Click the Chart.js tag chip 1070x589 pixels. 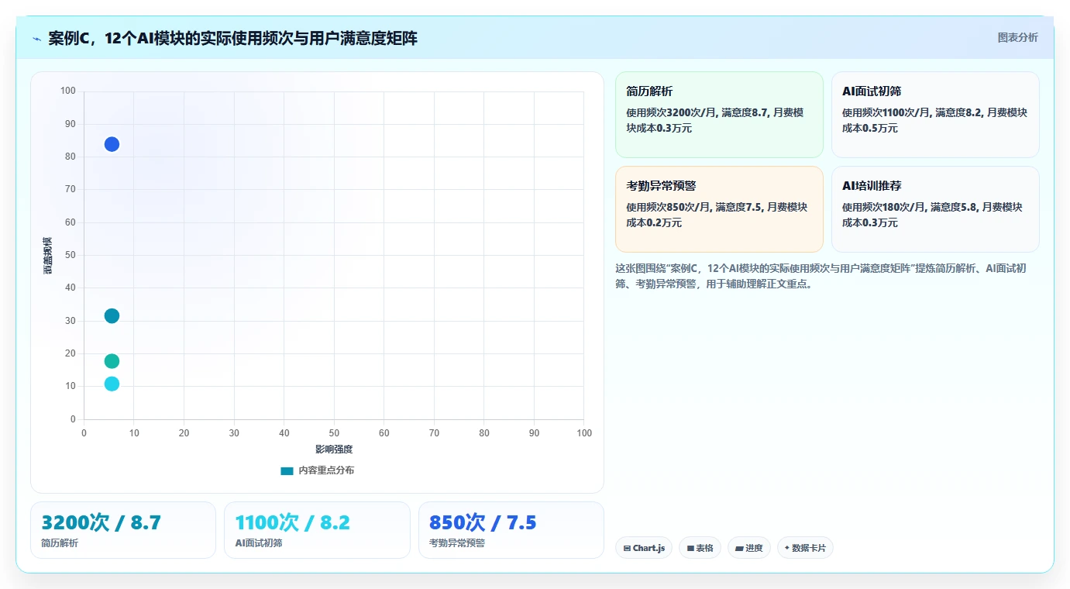pyautogui.click(x=644, y=548)
